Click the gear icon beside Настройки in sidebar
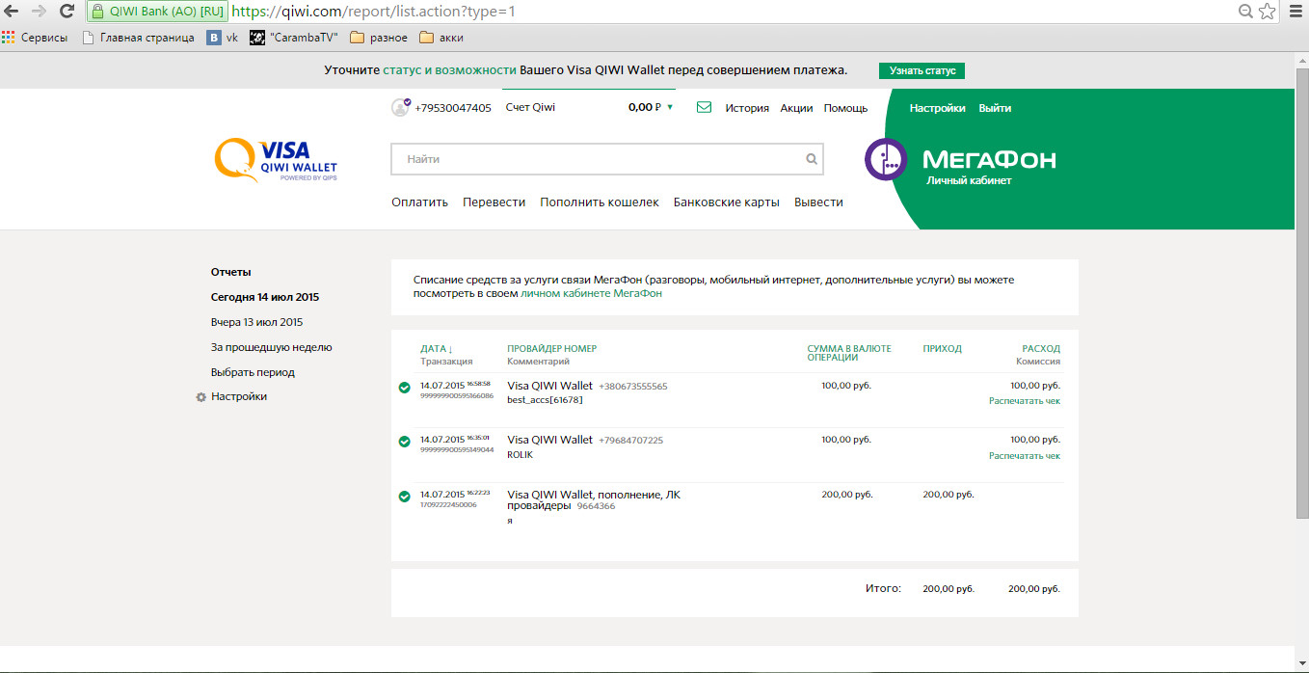The height and width of the screenshot is (673, 1309). 201,397
